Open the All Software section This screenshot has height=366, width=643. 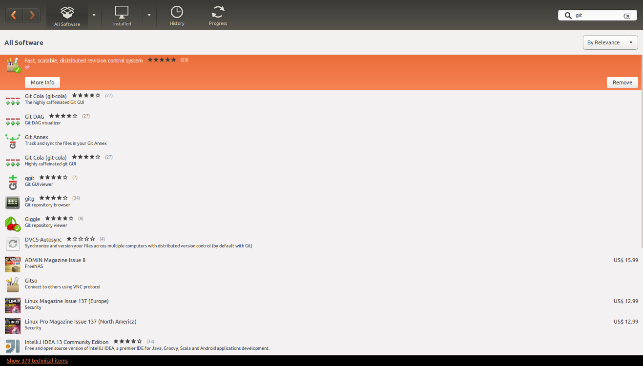[67, 16]
